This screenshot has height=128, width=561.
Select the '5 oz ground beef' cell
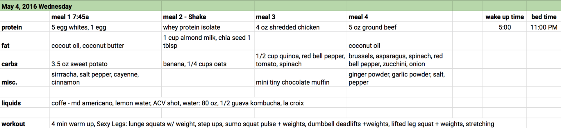coord(400,27)
